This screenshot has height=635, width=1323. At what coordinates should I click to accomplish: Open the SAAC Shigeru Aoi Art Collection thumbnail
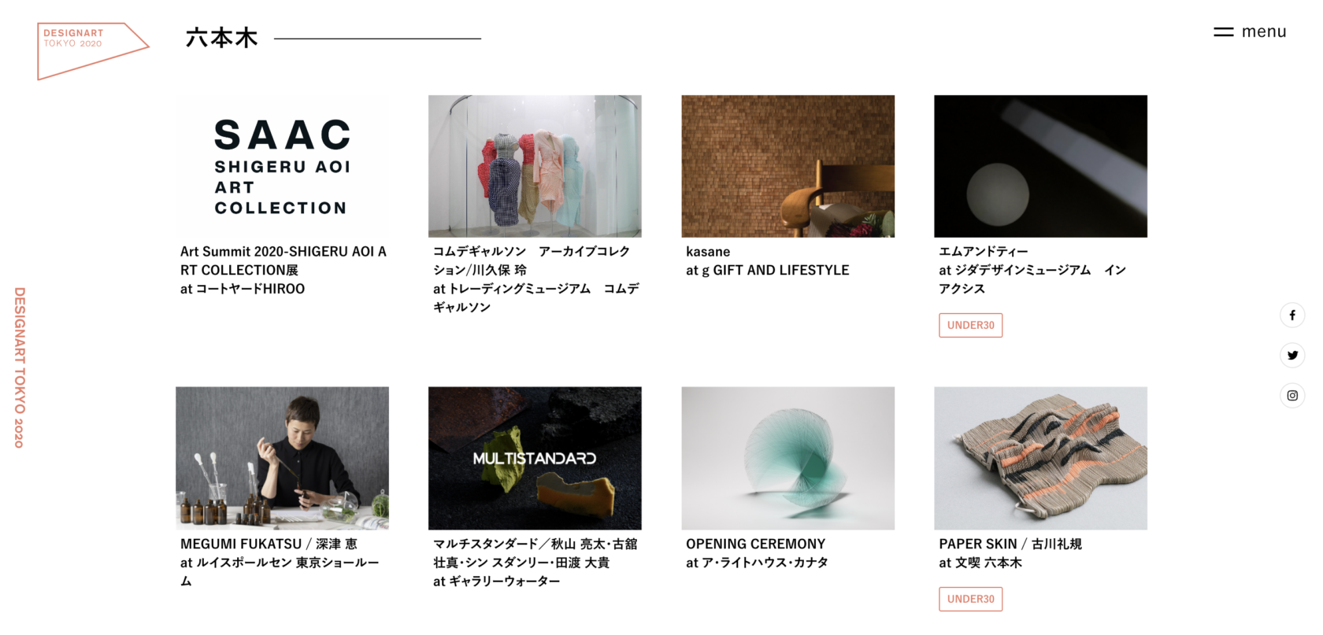(282, 166)
